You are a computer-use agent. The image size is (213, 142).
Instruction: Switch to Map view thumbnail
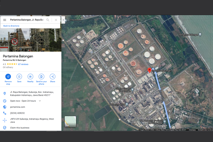[70, 122]
